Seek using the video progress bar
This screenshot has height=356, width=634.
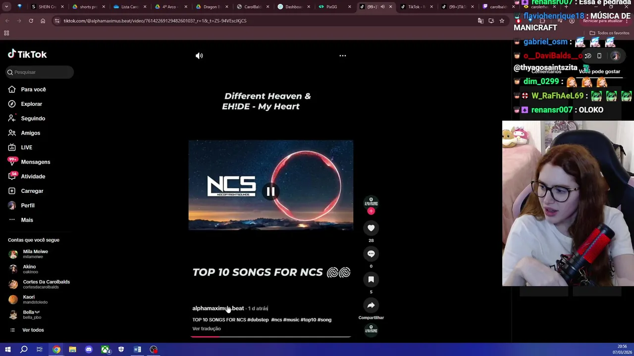click(x=271, y=337)
